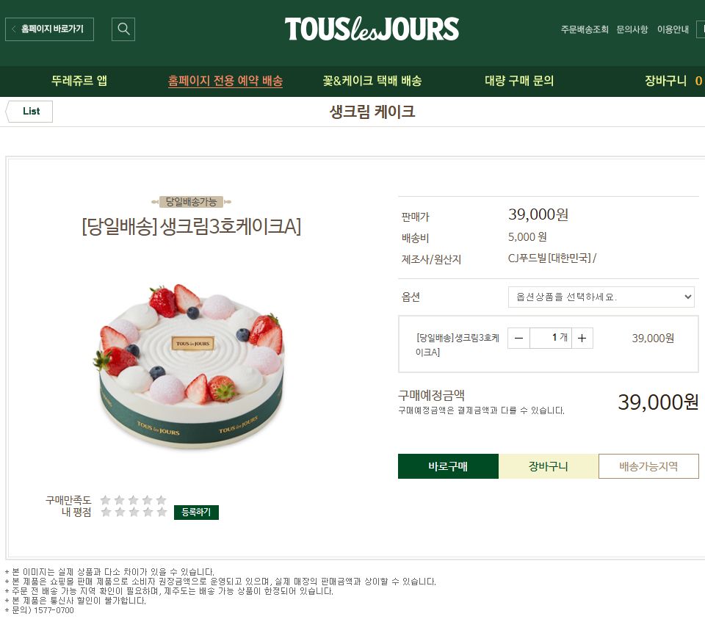Click the TOUS les JOURS logo

(x=372, y=29)
